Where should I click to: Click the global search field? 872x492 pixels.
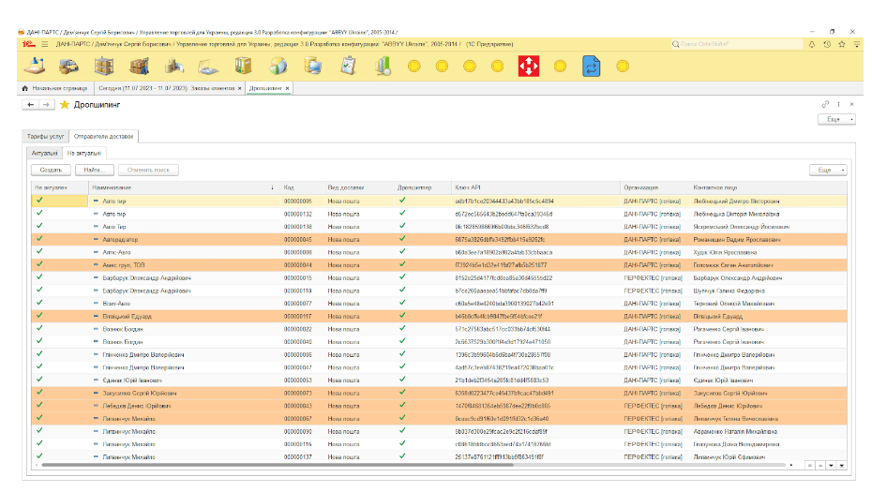(736, 44)
